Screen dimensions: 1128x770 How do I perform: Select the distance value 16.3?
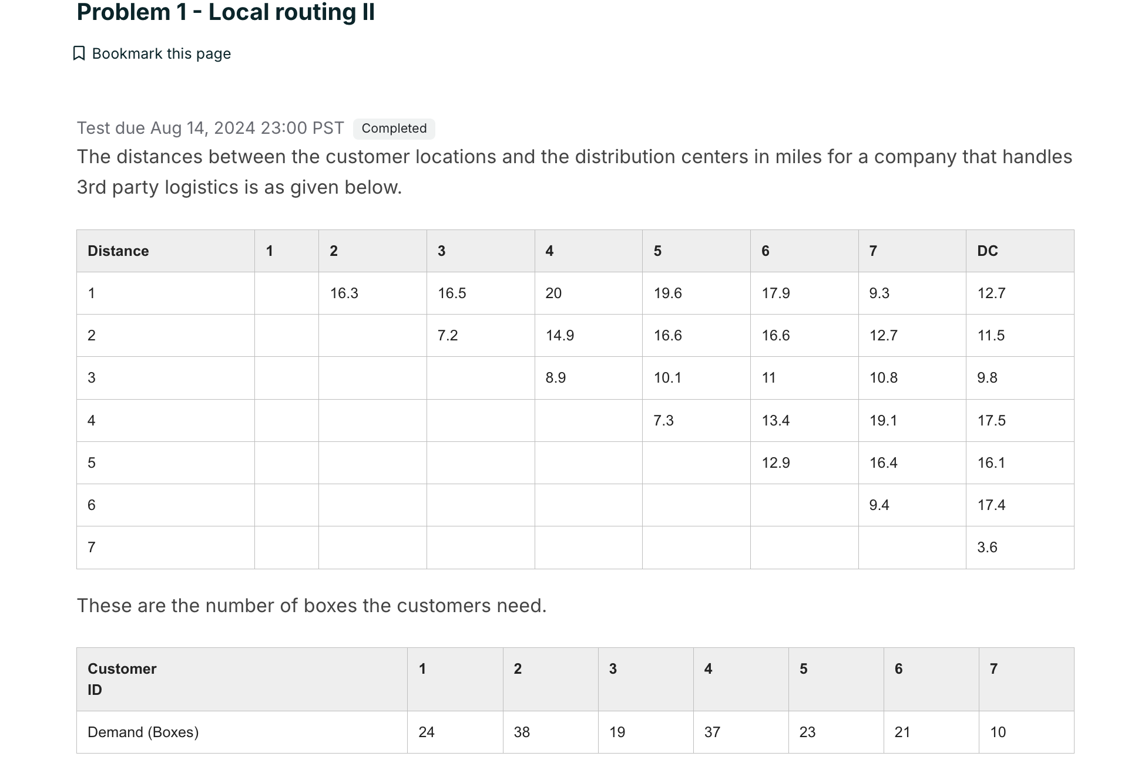(x=344, y=293)
